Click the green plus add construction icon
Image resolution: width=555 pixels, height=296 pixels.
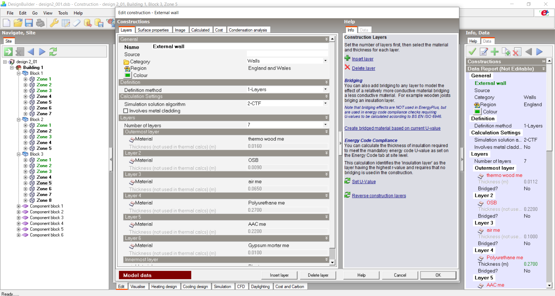pyautogui.click(x=495, y=52)
